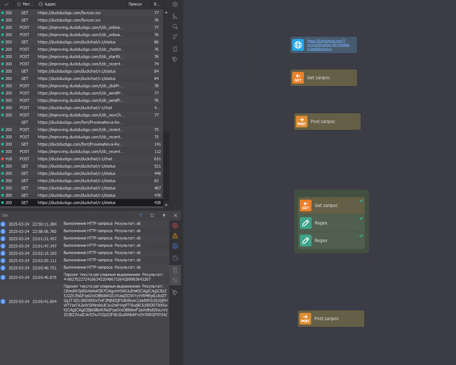Click POST icon of Post запрос above Regex group
Viewport: 456px width, 365px height.
pos(302,122)
